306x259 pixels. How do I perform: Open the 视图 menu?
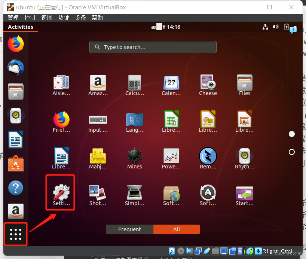click(x=47, y=18)
